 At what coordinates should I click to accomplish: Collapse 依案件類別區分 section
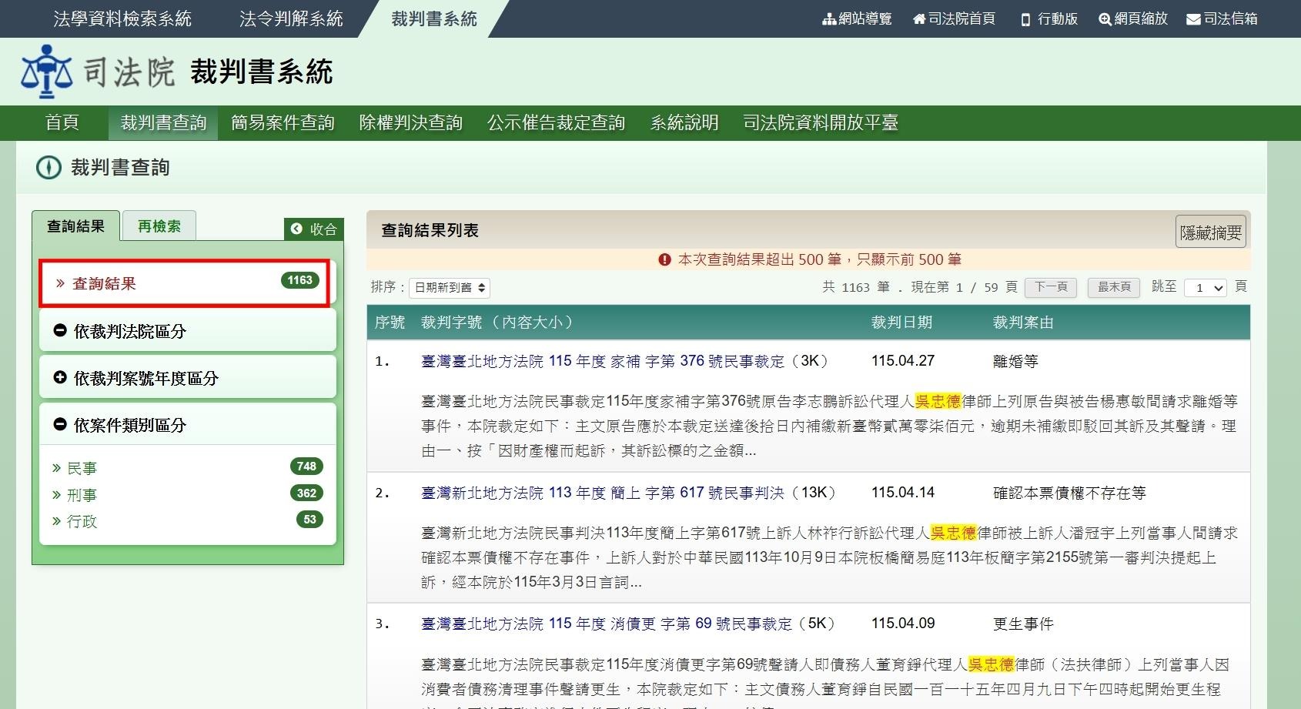coord(188,425)
